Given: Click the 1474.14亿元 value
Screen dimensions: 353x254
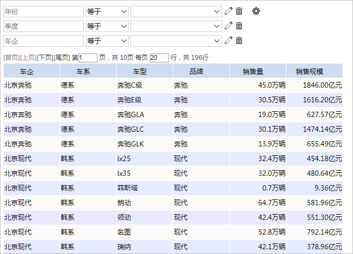Looking at the screenshot, I should pos(323,129).
